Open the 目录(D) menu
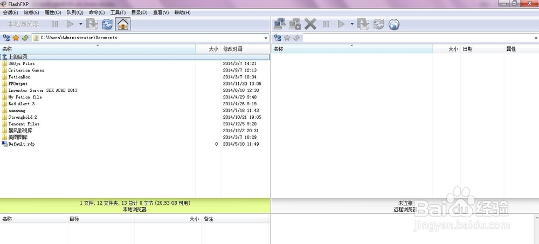539x244 pixels. [x=139, y=13]
